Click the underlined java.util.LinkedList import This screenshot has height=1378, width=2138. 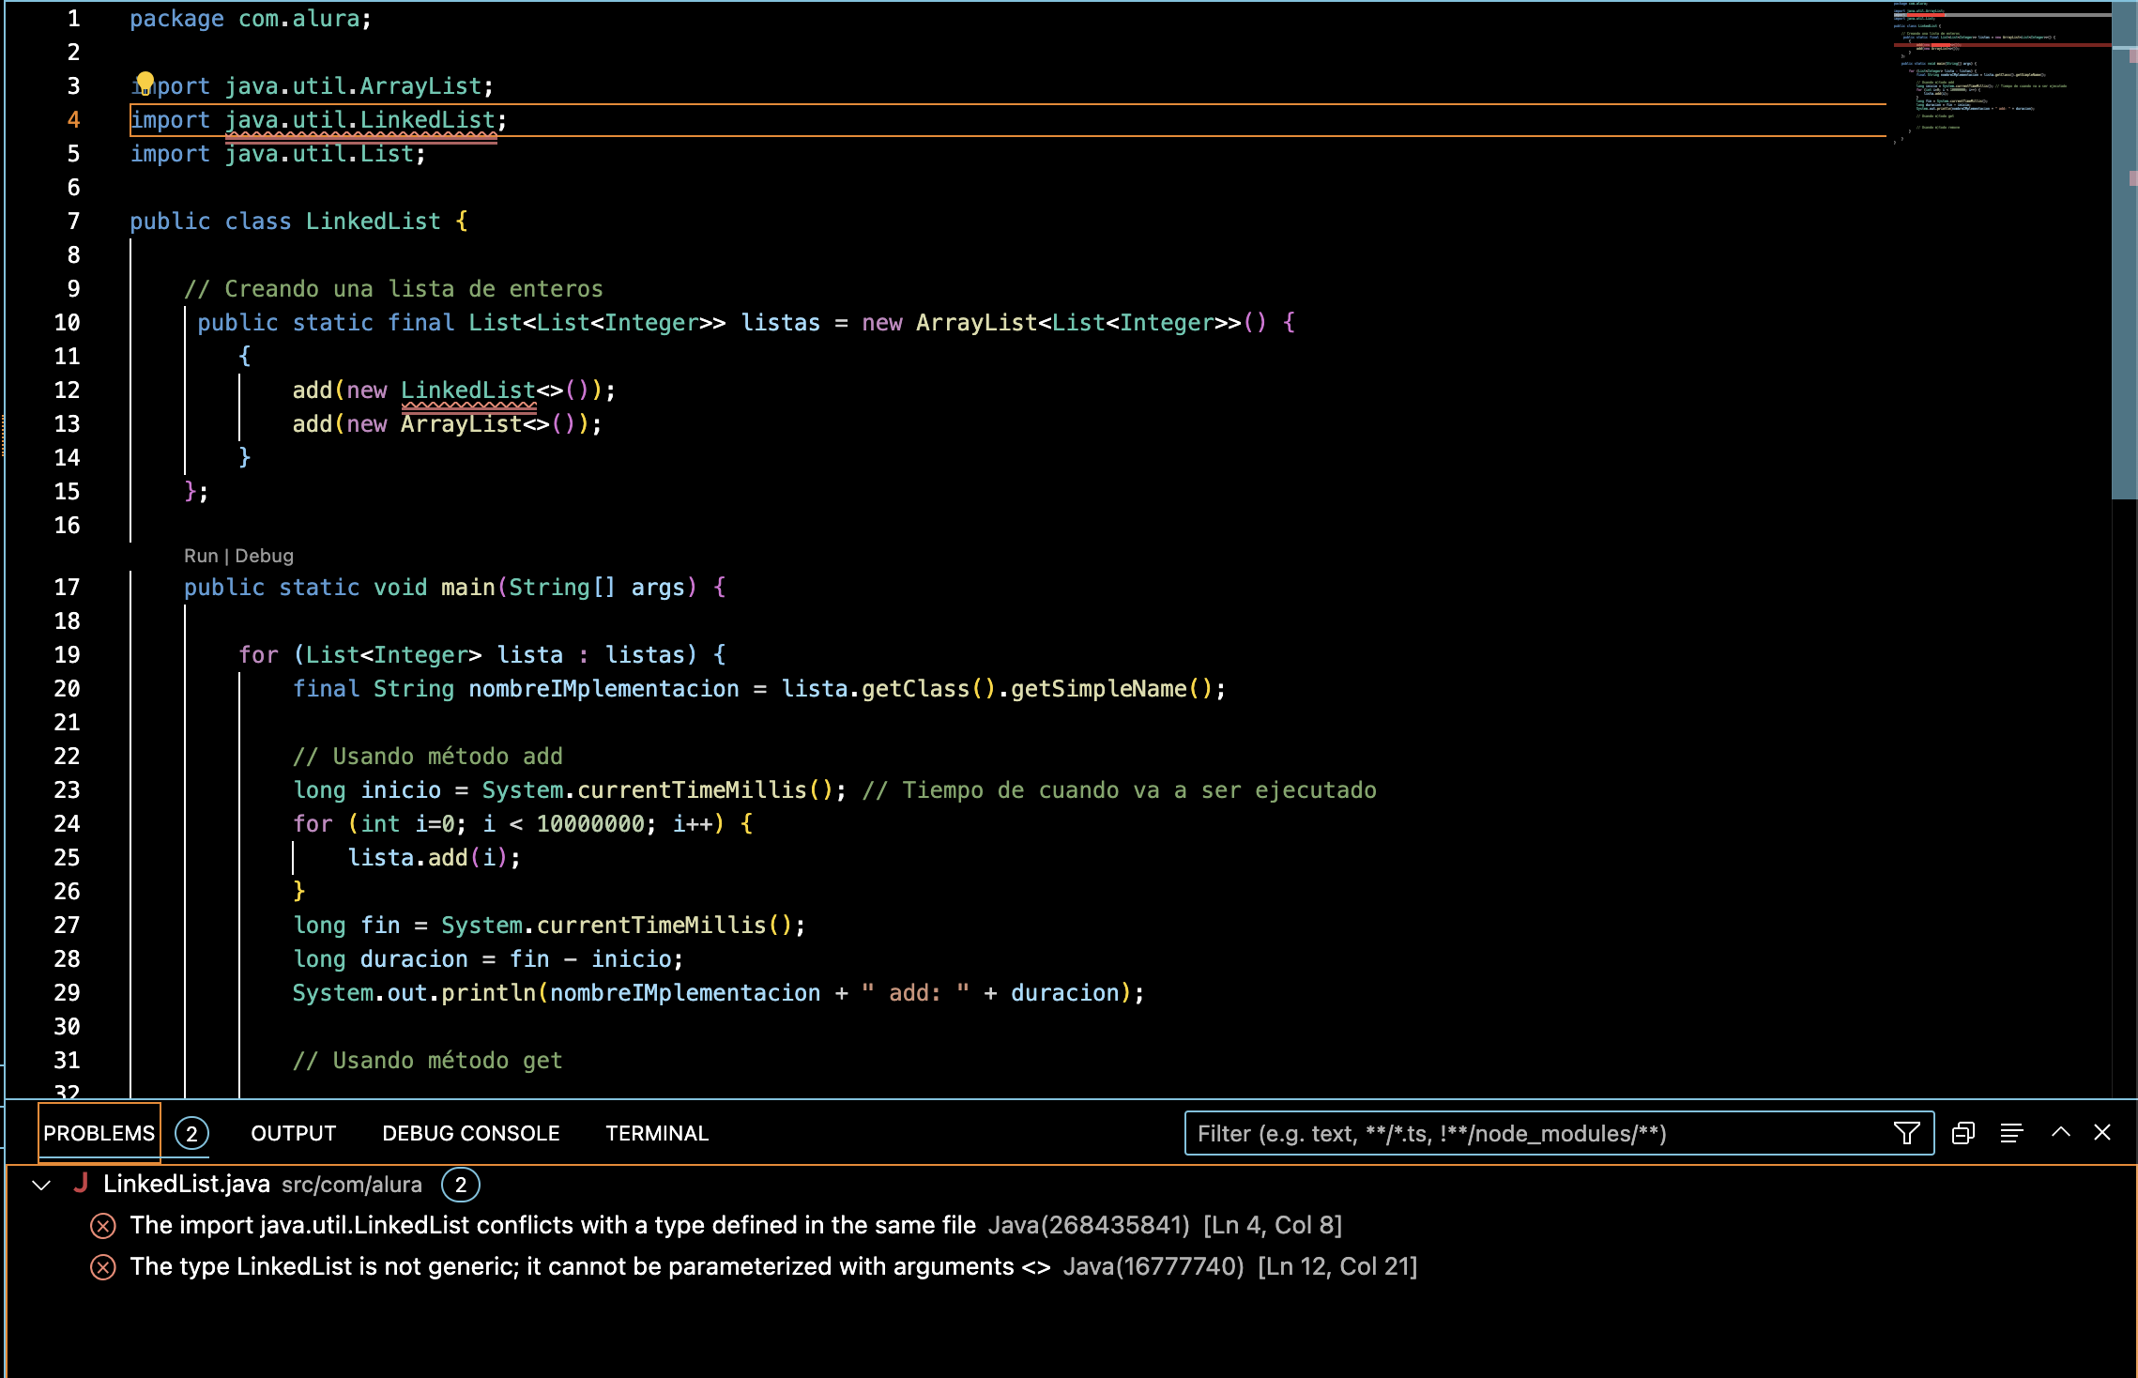[360, 120]
